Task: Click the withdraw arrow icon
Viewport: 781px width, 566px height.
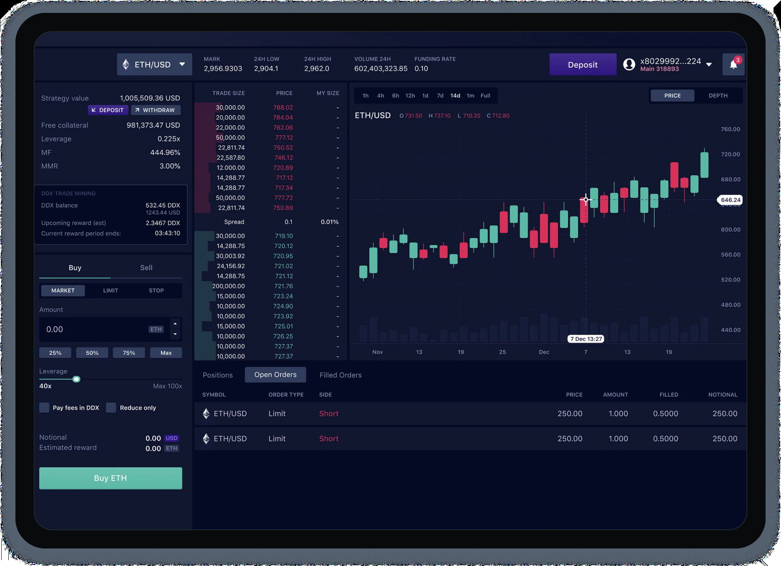Action: [x=138, y=110]
